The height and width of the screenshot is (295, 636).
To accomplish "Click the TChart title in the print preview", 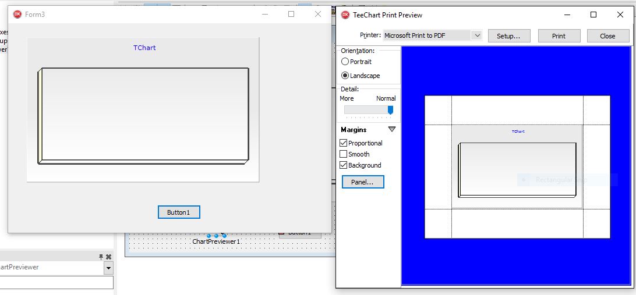I will click(x=518, y=131).
